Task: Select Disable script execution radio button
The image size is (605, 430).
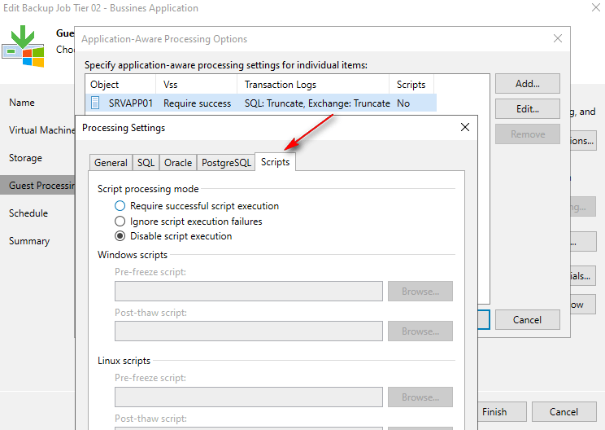Action: click(120, 236)
